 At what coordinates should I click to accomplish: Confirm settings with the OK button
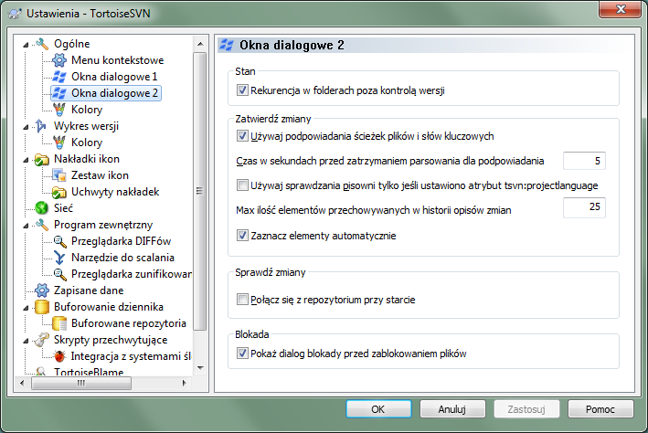(x=378, y=409)
